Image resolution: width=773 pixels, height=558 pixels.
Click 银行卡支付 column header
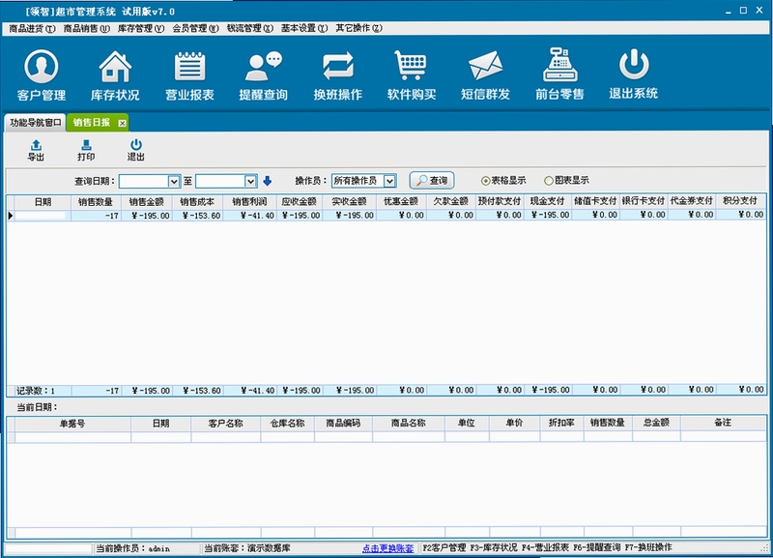tap(644, 201)
